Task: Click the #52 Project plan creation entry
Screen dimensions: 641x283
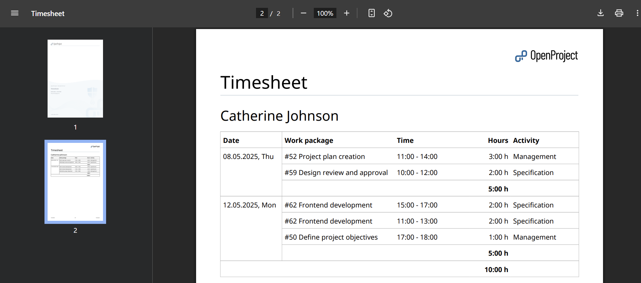Action: (x=324, y=157)
